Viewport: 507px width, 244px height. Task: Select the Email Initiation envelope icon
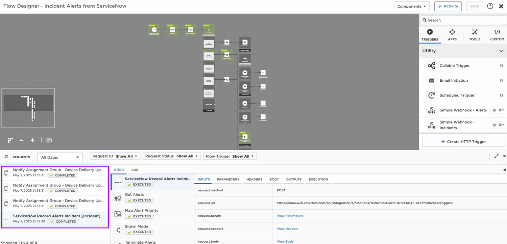coord(432,80)
